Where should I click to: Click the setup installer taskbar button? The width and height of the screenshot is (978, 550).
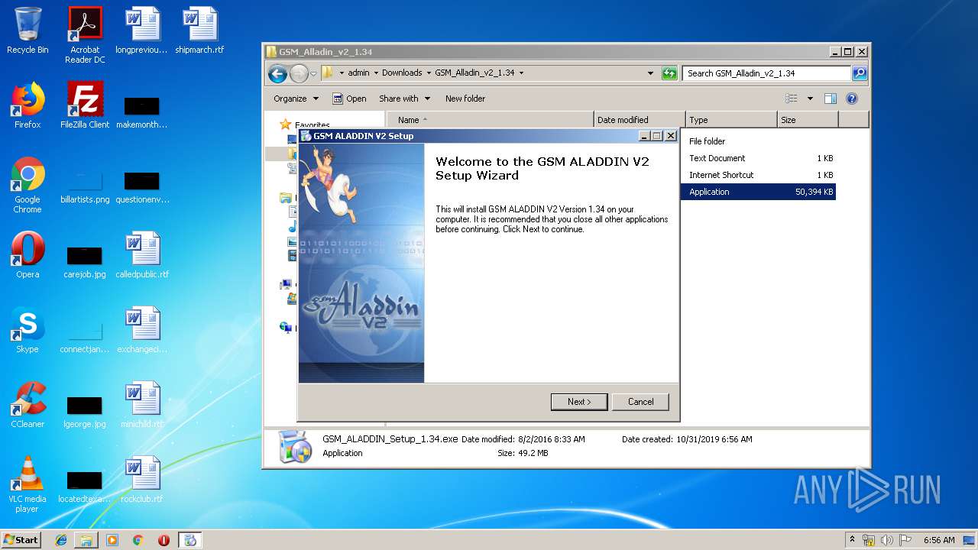pos(190,540)
